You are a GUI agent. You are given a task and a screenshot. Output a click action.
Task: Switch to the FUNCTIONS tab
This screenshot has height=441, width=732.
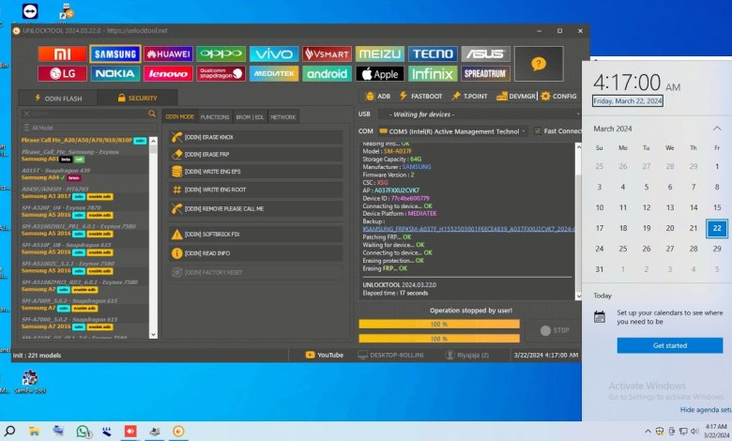[215, 117]
